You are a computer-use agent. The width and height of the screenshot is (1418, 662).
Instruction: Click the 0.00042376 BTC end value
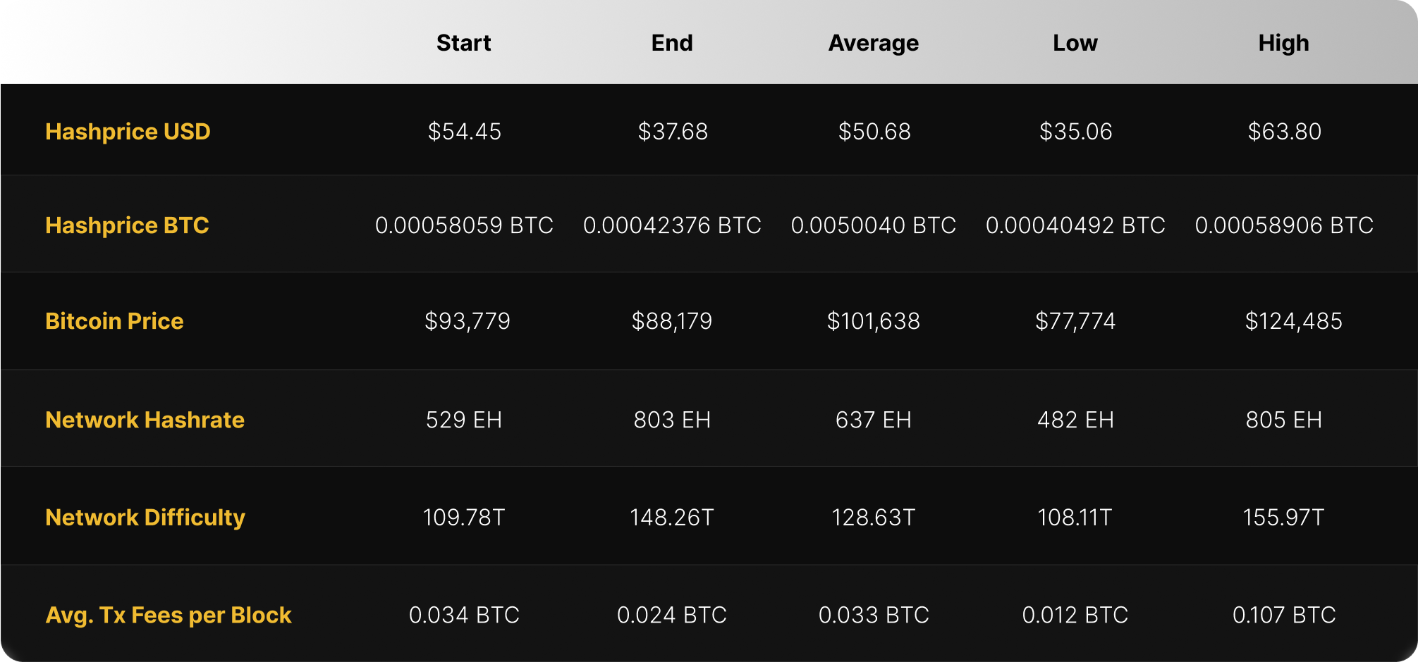[672, 225]
